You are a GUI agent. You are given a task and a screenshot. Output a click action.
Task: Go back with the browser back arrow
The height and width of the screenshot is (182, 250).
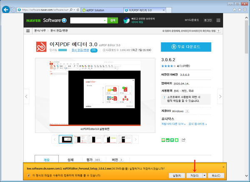click(x=6, y=10)
